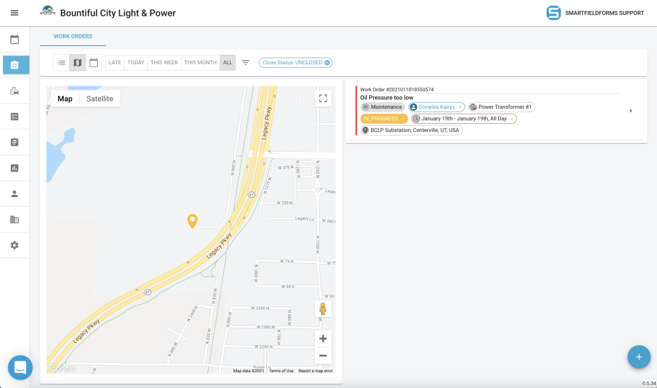Screen dimensions: 657x388
Task: Filter work orders by TODAY
Action: coord(136,62)
